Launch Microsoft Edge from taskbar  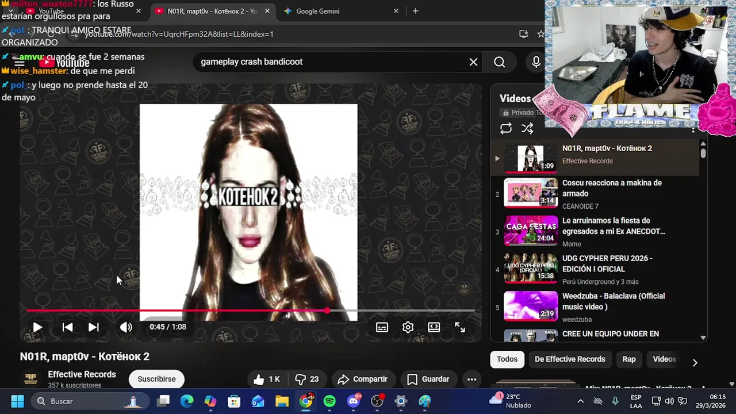coord(187,401)
